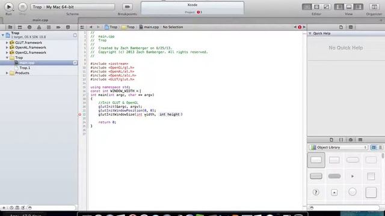Image resolution: width=385 pixels, height=216 pixels.
Task: Switch to the Assistant editor
Action: tap(316, 7)
